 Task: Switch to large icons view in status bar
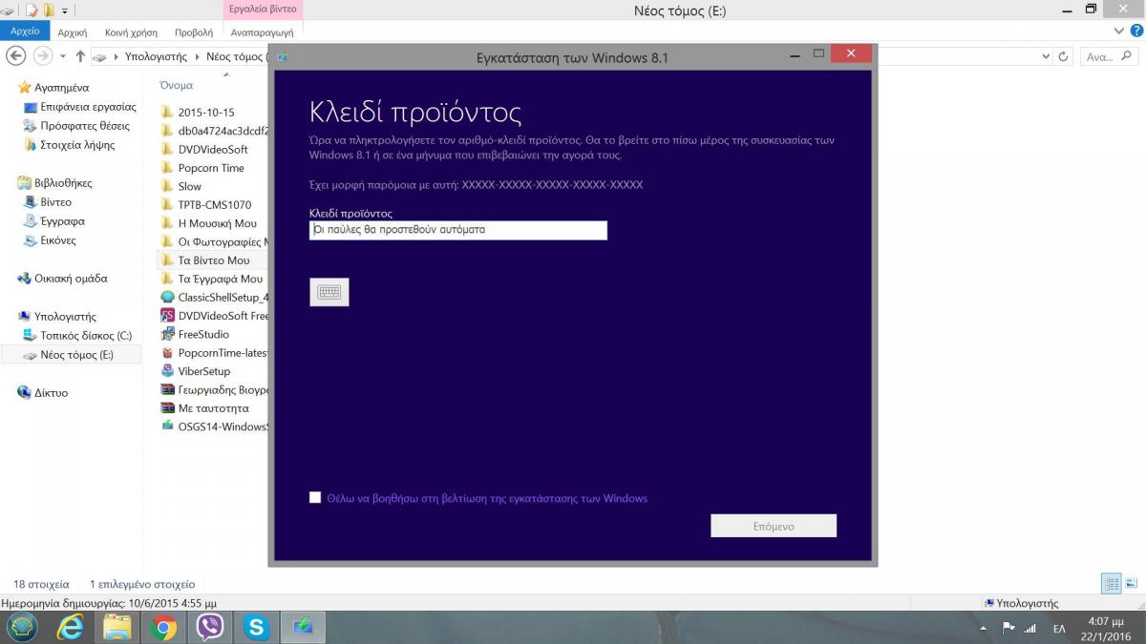(x=1132, y=584)
